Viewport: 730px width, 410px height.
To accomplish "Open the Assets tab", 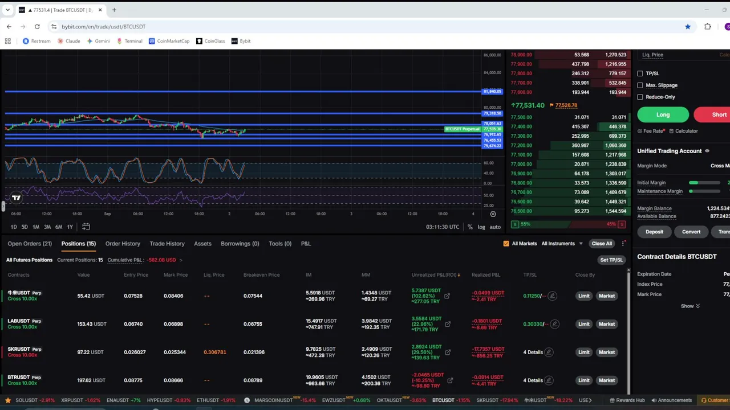I will 202,244.
